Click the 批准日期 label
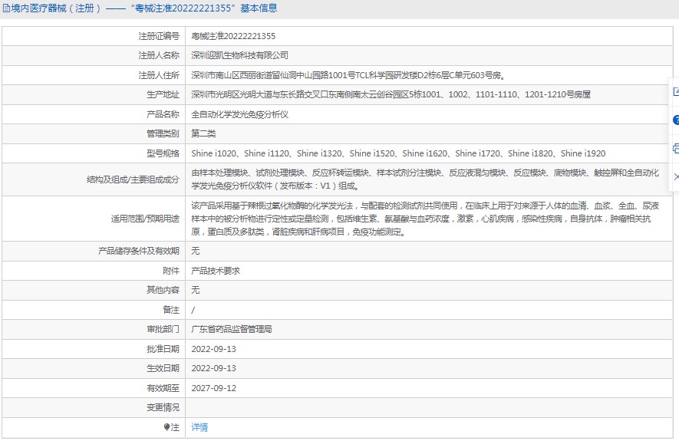Viewport: 679px width, 441px height. click(163, 349)
